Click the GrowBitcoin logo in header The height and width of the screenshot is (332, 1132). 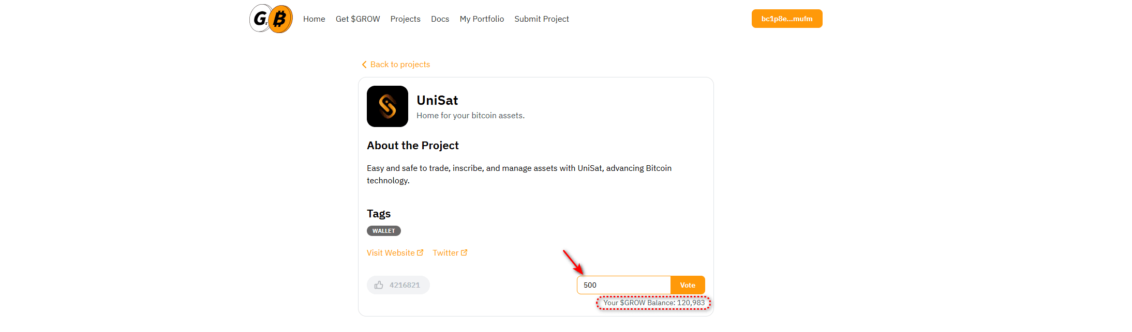(271, 19)
